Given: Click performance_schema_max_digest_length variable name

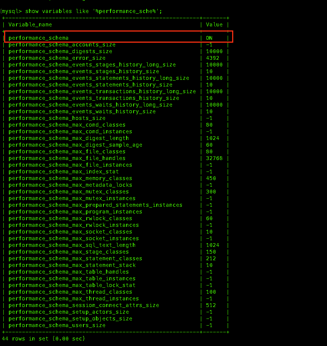Looking at the screenshot, I should [x=68, y=138].
